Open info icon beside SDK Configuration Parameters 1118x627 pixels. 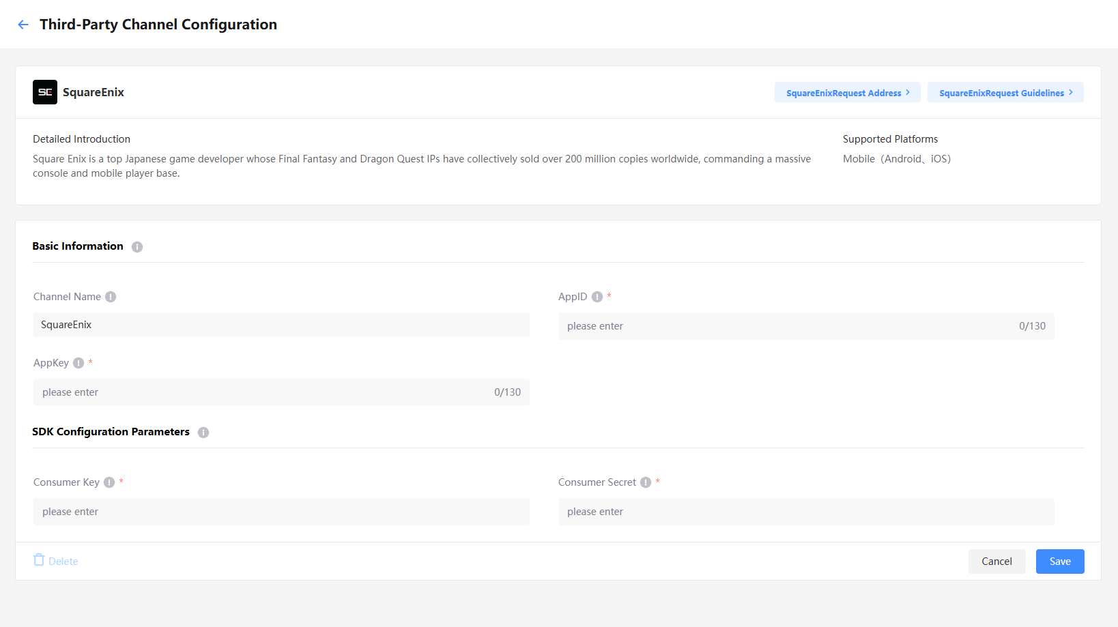[x=203, y=433]
